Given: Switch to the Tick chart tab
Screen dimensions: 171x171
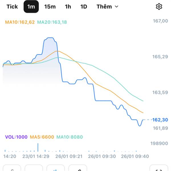Looking at the screenshot, I should pyautogui.click(x=12, y=7).
